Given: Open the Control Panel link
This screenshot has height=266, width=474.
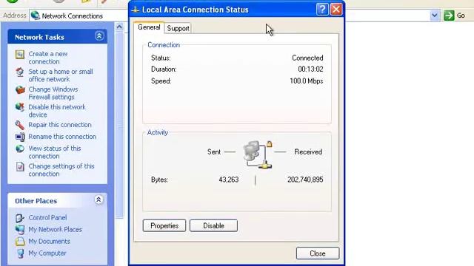Looking at the screenshot, I should (47, 217).
